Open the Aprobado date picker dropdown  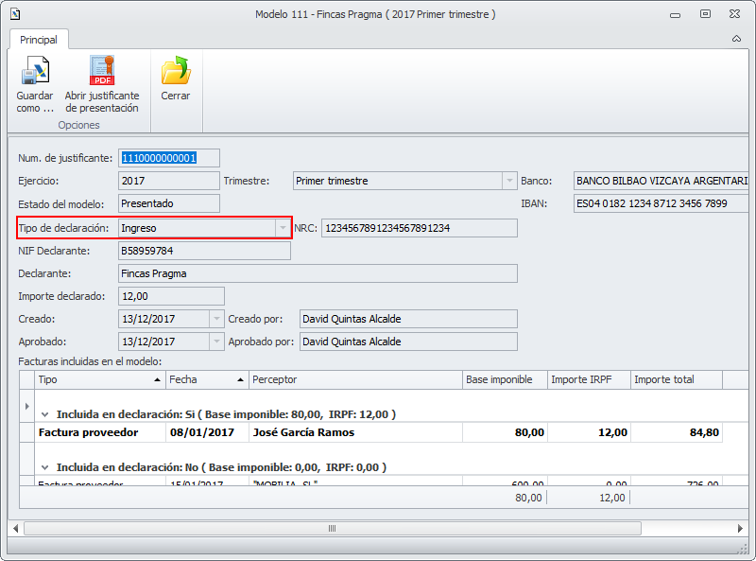point(216,342)
